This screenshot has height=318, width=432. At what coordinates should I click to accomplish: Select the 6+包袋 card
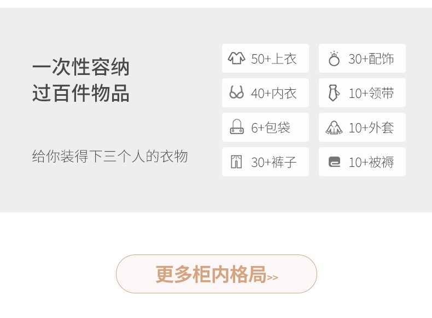tap(265, 127)
